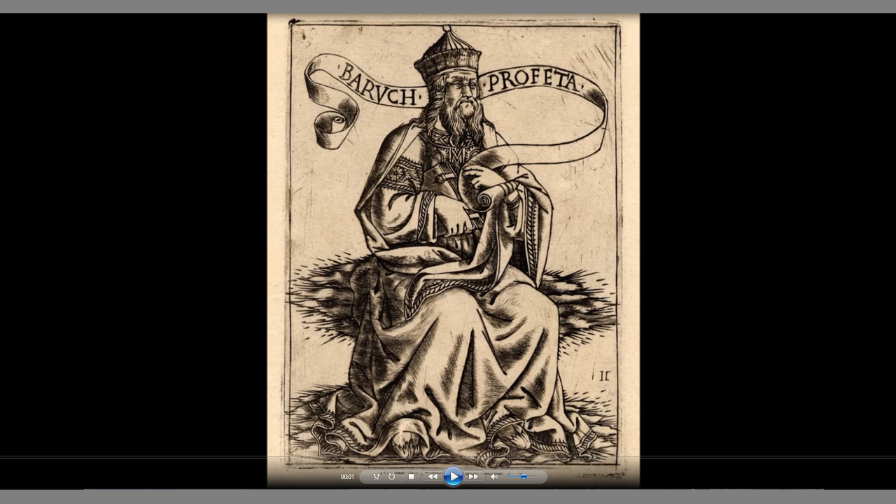This screenshot has height=504, width=896.
Task: Click the 00:01 elapsed time display
Action: point(347,477)
